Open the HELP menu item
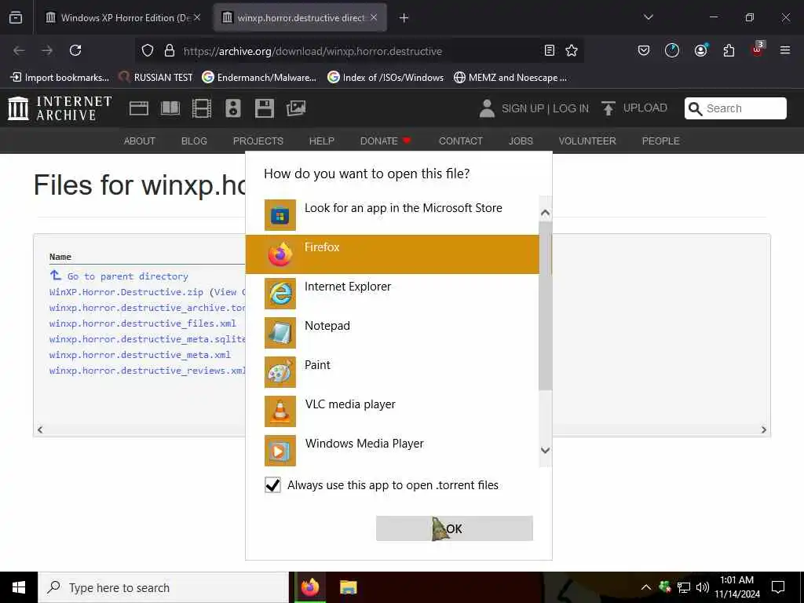This screenshot has width=804, height=603. [321, 141]
